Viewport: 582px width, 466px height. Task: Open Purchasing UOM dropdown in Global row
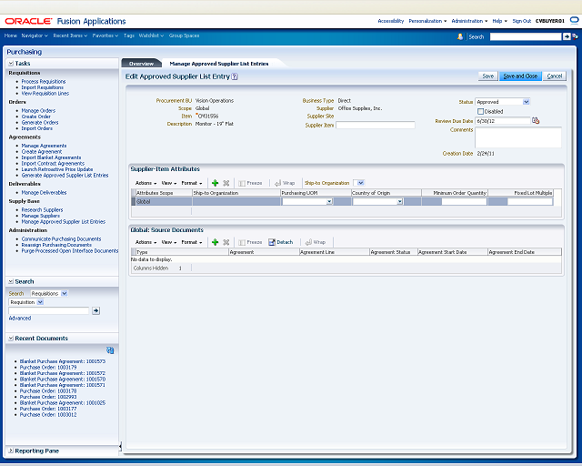point(329,202)
